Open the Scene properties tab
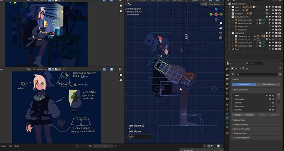Screen dimensions: 284x151 (227, 89)
